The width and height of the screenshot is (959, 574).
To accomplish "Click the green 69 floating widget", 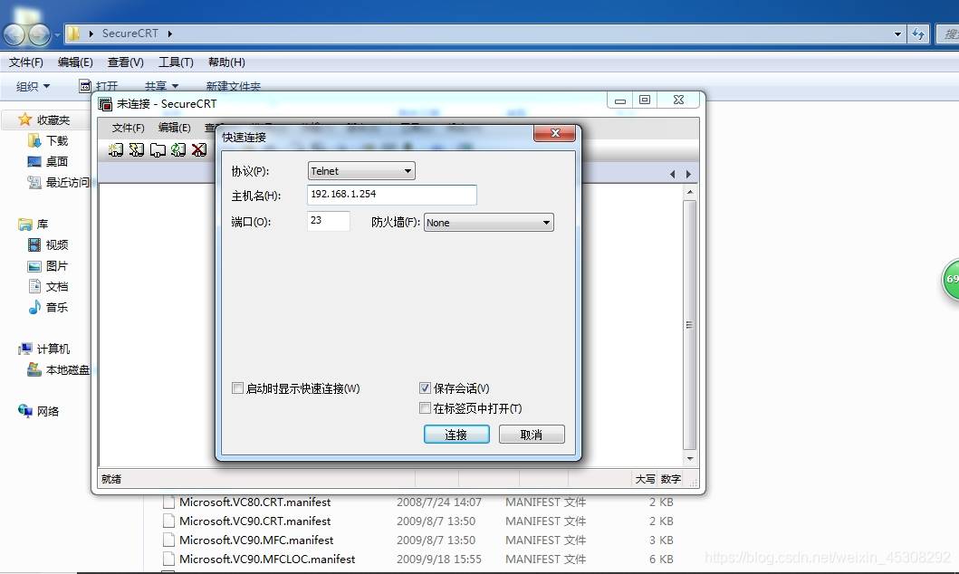I will tap(951, 280).
